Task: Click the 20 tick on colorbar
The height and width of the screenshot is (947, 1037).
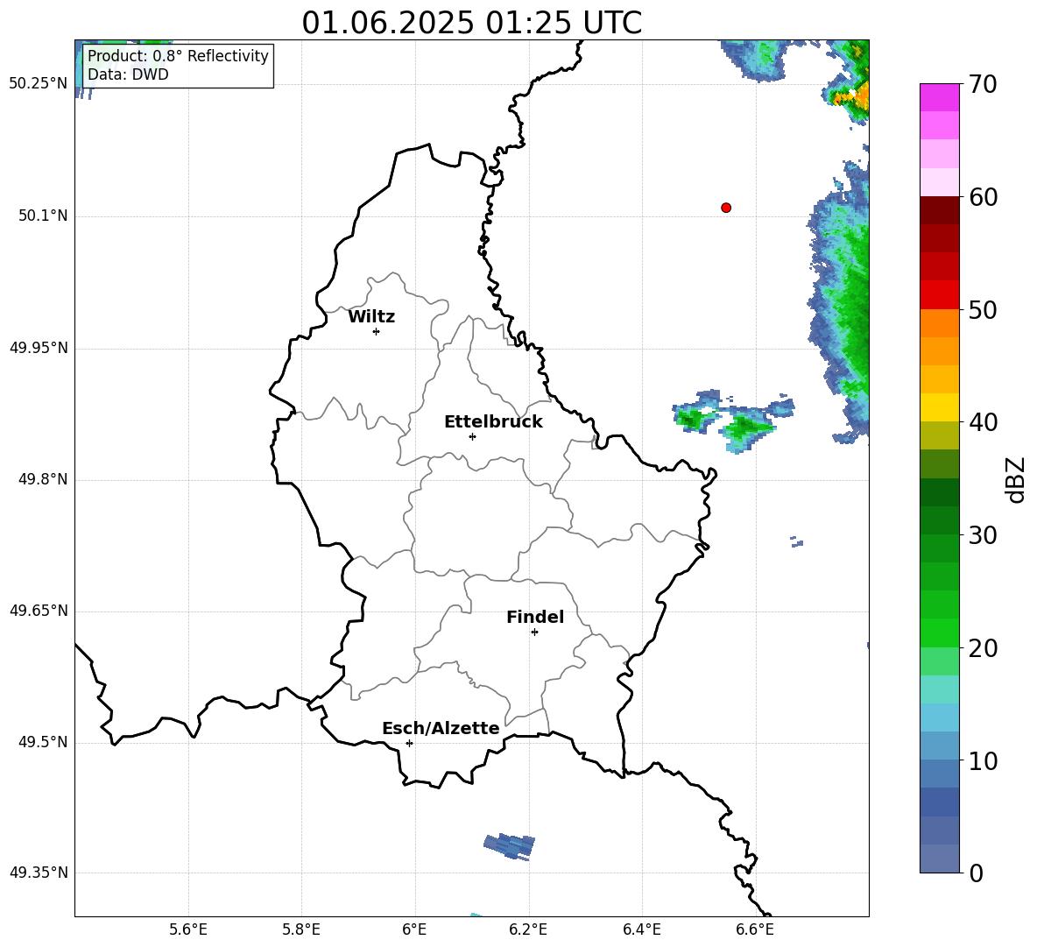Action: pos(983,648)
